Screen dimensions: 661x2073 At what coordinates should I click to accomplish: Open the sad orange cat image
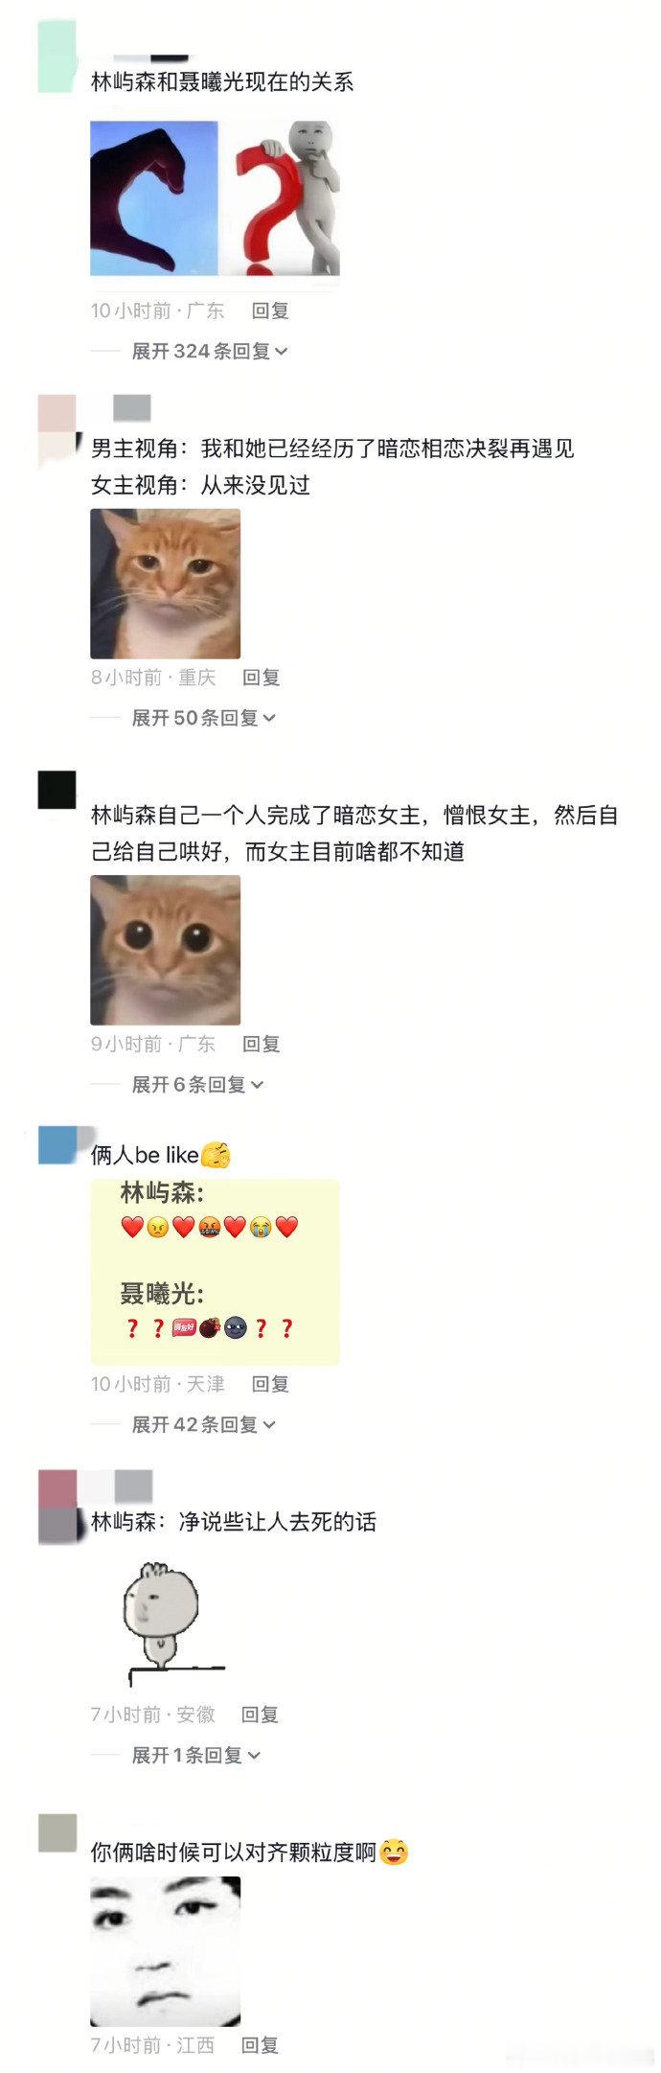tap(165, 584)
